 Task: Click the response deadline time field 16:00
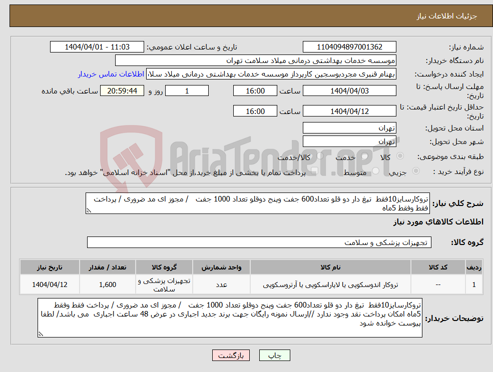tap(255, 91)
